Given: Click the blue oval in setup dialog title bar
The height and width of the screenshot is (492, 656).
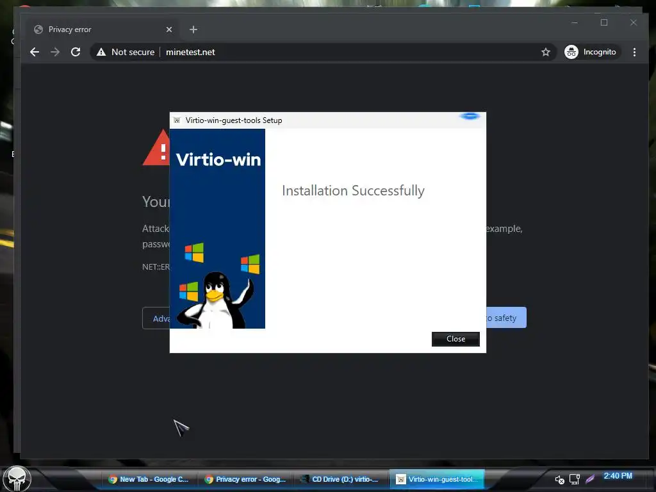Looking at the screenshot, I should (470, 116).
